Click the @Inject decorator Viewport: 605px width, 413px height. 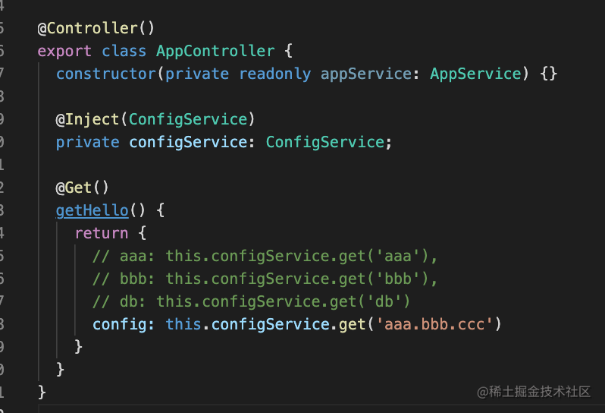87,119
